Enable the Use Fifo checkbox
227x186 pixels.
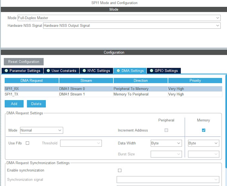tap(27, 143)
